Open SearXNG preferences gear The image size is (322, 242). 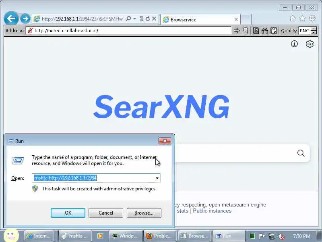click(310, 44)
